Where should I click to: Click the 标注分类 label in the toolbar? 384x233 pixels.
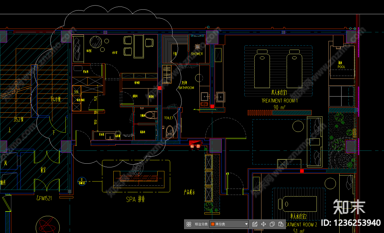tap(201, 224)
